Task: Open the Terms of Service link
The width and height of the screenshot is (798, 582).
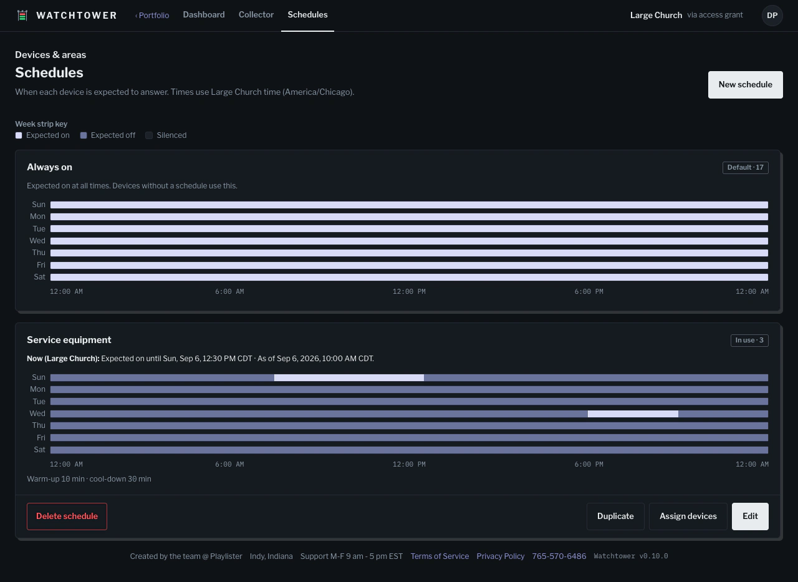Action: pos(440,556)
